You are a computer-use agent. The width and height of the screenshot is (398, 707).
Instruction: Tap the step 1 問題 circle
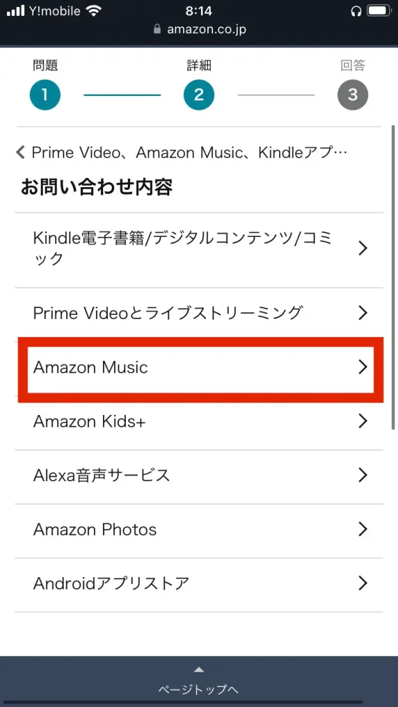pos(45,95)
